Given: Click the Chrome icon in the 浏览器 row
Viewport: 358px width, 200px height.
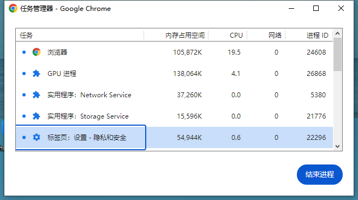Looking at the screenshot, I should 37,52.
